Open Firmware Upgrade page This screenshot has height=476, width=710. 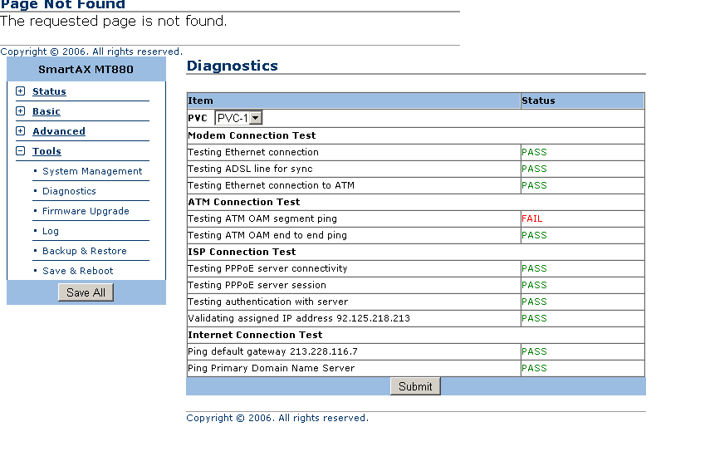(x=86, y=211)
